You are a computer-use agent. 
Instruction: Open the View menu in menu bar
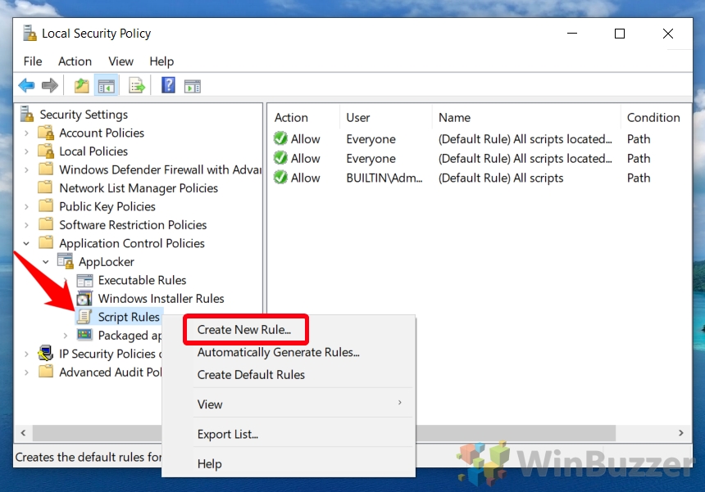pos(121,61)
